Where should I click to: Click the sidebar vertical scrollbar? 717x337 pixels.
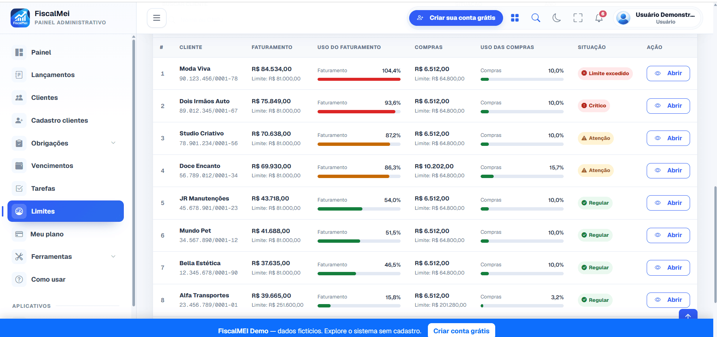pyautogui.click(x=134, y=172)
